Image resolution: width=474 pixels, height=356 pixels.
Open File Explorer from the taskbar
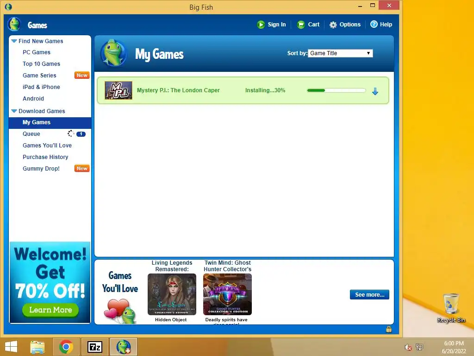point(37,347)
